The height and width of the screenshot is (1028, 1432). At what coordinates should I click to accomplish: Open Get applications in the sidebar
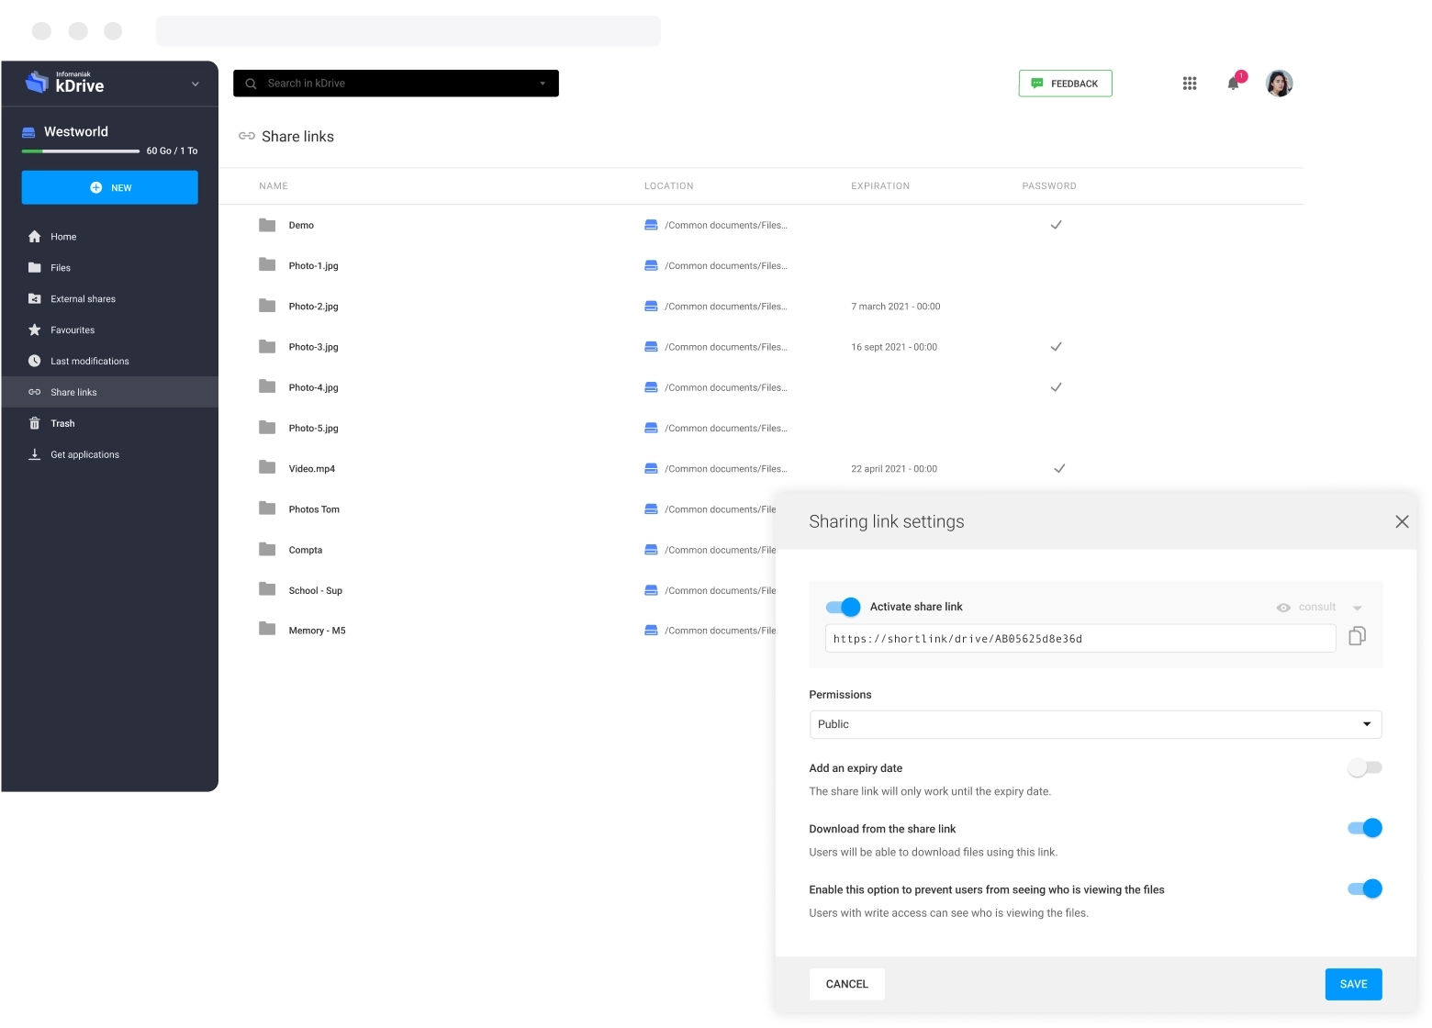click(x=110, y=454)
